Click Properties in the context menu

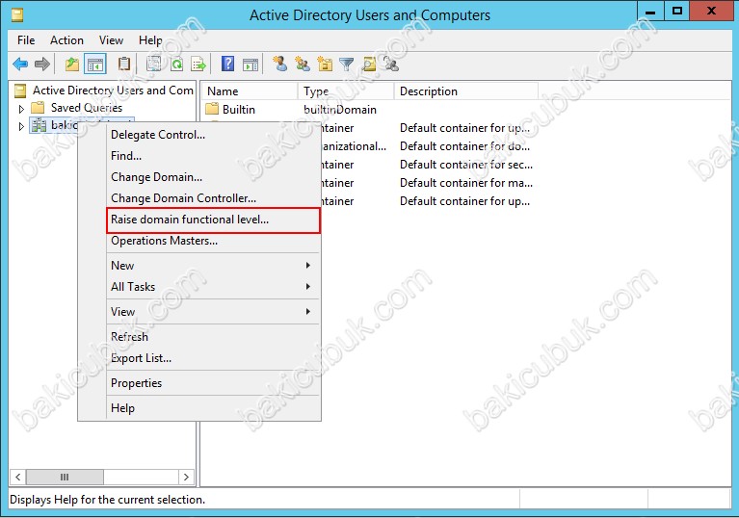coord(136,383)
